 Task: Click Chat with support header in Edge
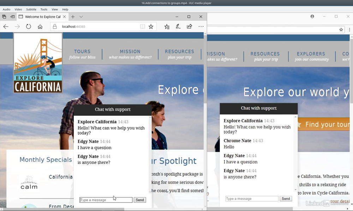(113, 110)
